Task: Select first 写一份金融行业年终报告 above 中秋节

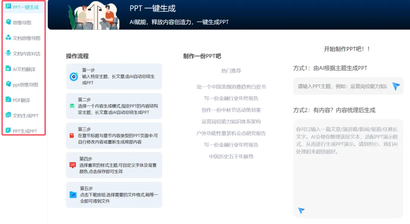Action: pos(231,99)
